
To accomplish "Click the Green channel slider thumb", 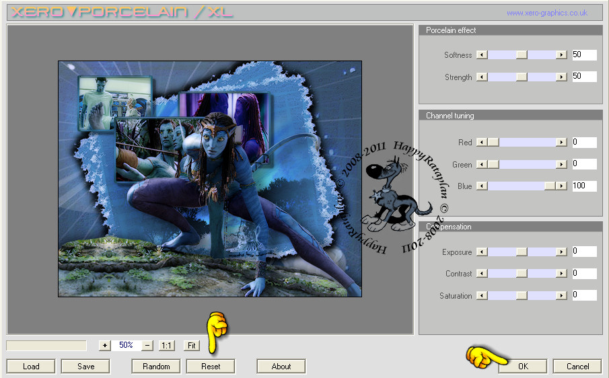I will [493, 165].
